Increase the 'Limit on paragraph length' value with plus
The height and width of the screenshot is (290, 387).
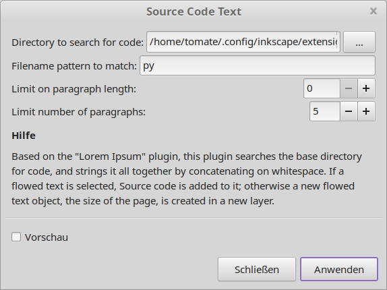[x=366, y=88]
